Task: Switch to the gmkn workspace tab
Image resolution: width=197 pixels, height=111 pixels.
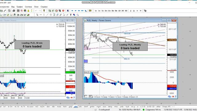Action: 92,107
